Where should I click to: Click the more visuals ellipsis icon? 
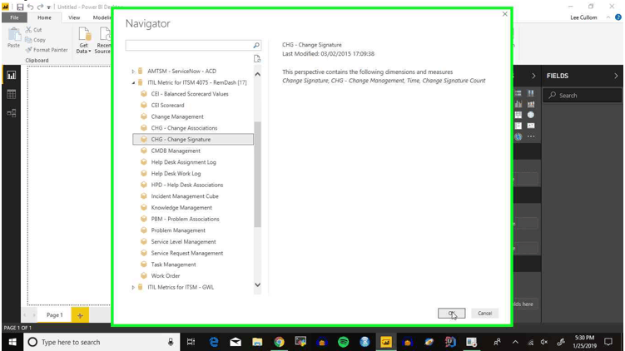coord(531,136)
